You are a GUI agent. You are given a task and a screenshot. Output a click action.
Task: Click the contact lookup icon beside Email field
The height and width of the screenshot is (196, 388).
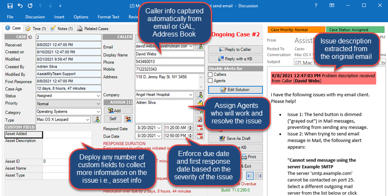click(200, 46)
